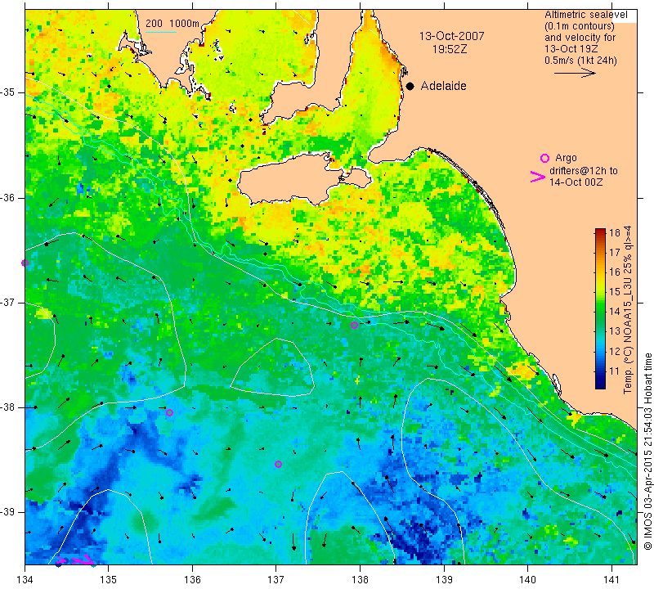The width and height of the screenshot is (654, 589).
Task: Click the 13 tick label on color bar
Action: [x=615, y=331]
